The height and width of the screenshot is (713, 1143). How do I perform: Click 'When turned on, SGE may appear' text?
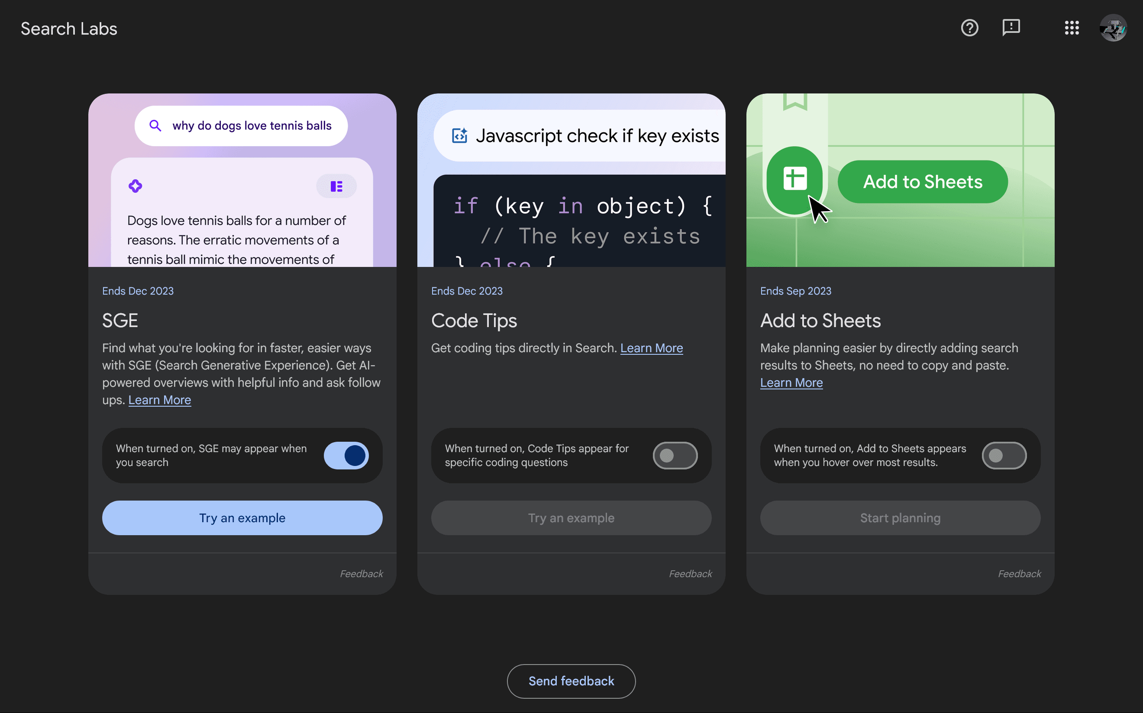[211, 456]
